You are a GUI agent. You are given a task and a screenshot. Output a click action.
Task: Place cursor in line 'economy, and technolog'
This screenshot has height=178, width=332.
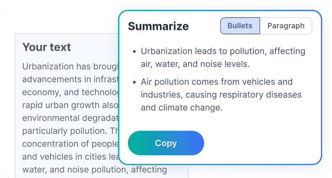click(x=70, y=92)
